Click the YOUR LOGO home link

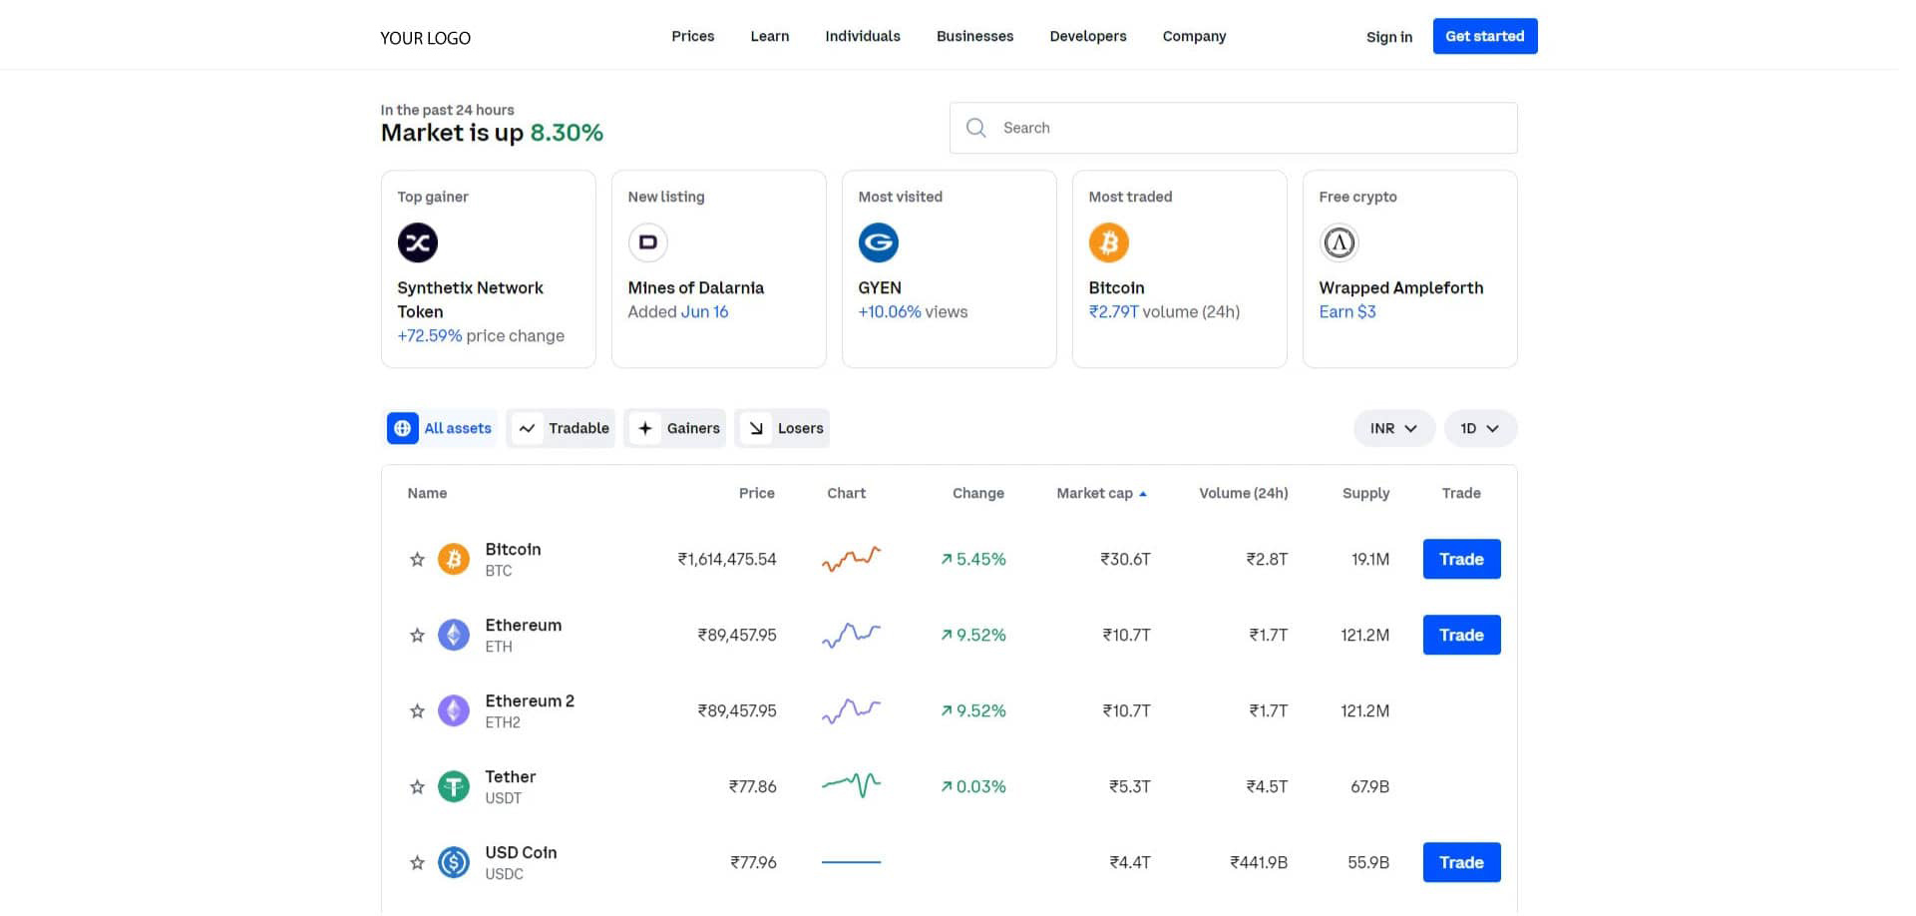pos(425,38)
